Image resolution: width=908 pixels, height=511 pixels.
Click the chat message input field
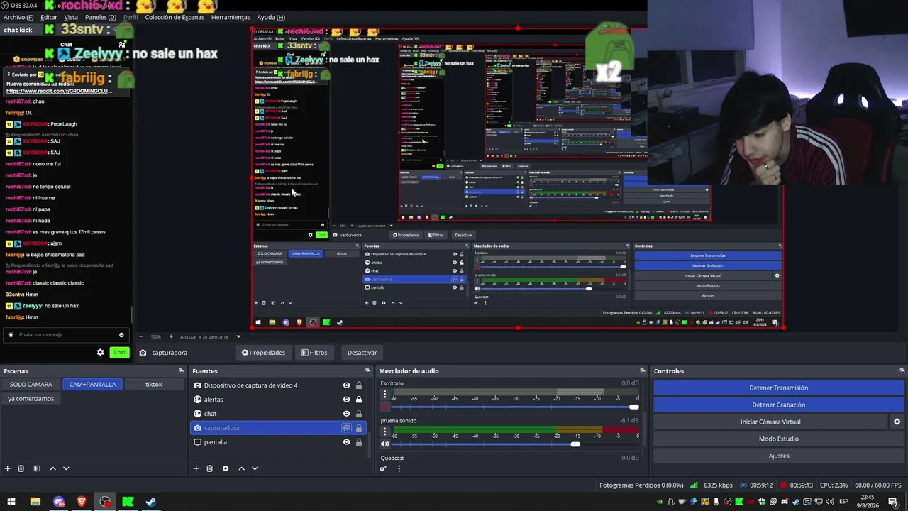tap(65, 335)
